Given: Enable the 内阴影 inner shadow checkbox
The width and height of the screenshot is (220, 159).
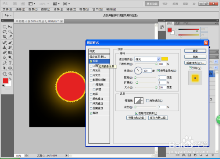Looking at the screenshot, I should [91, 66].
